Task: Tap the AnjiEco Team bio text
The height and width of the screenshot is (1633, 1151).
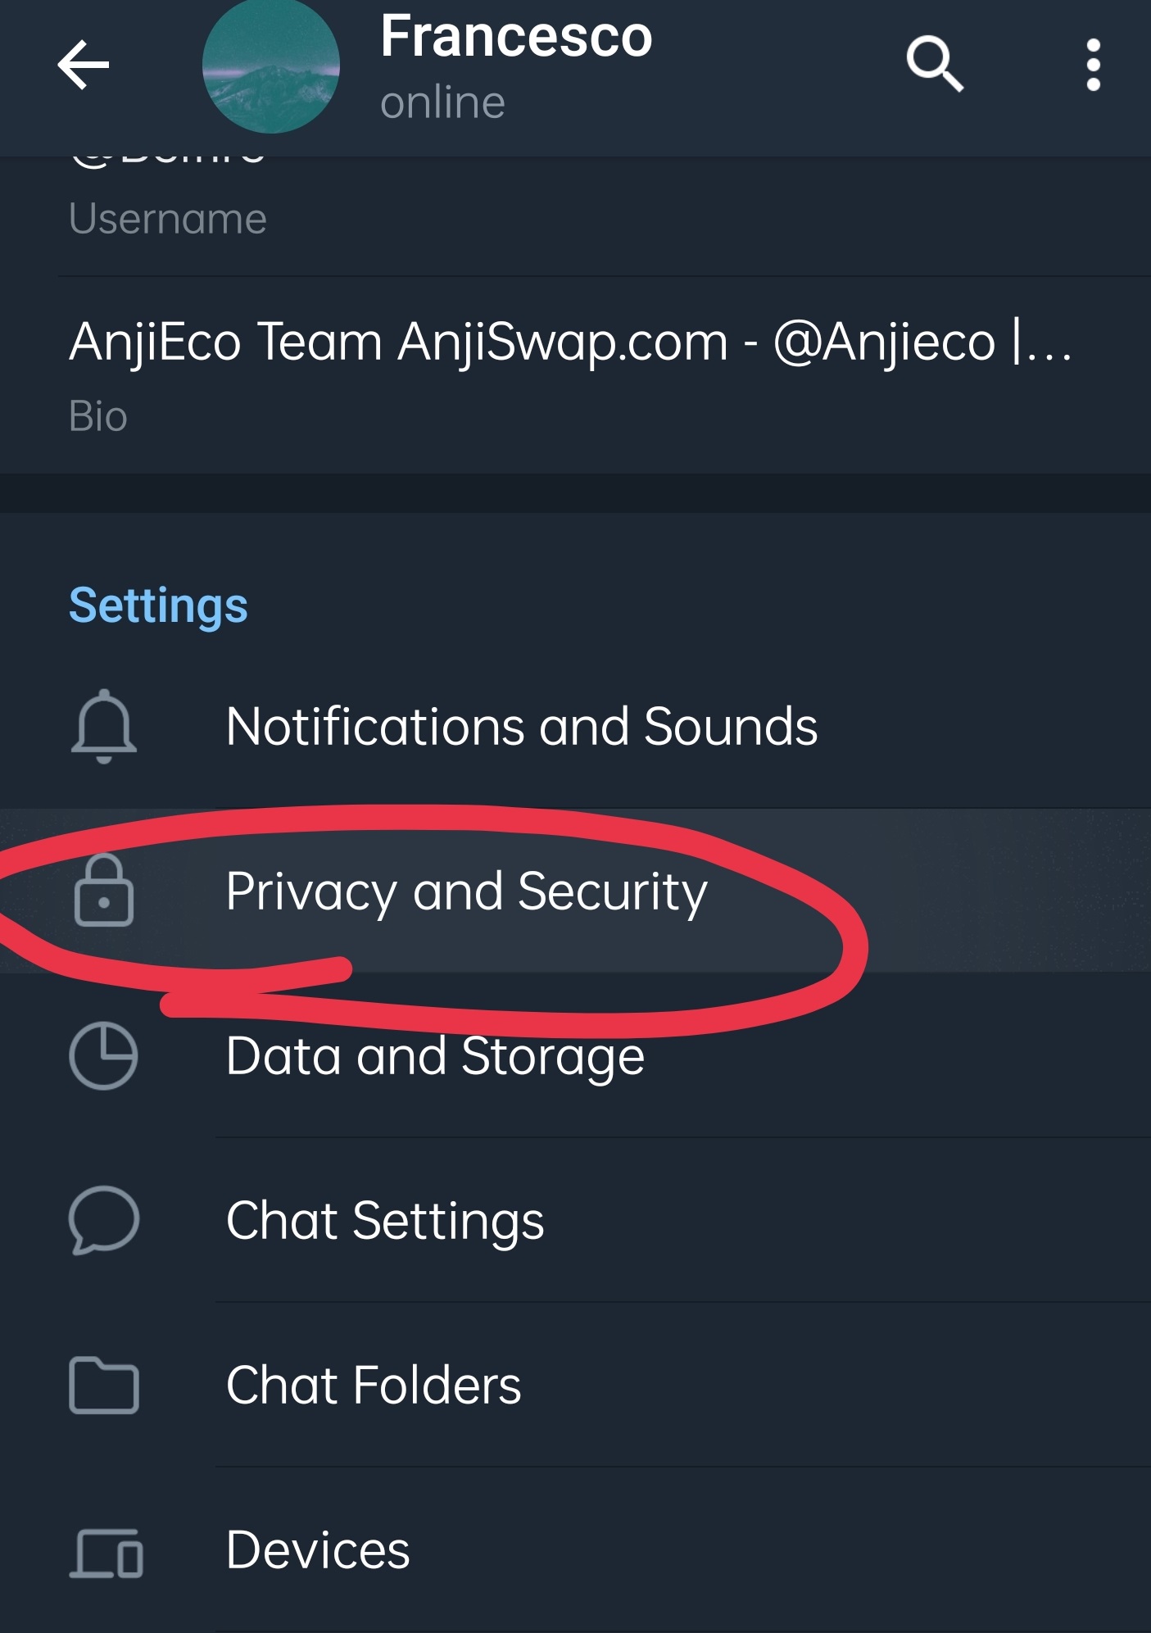Action: (x=570, y=342)
